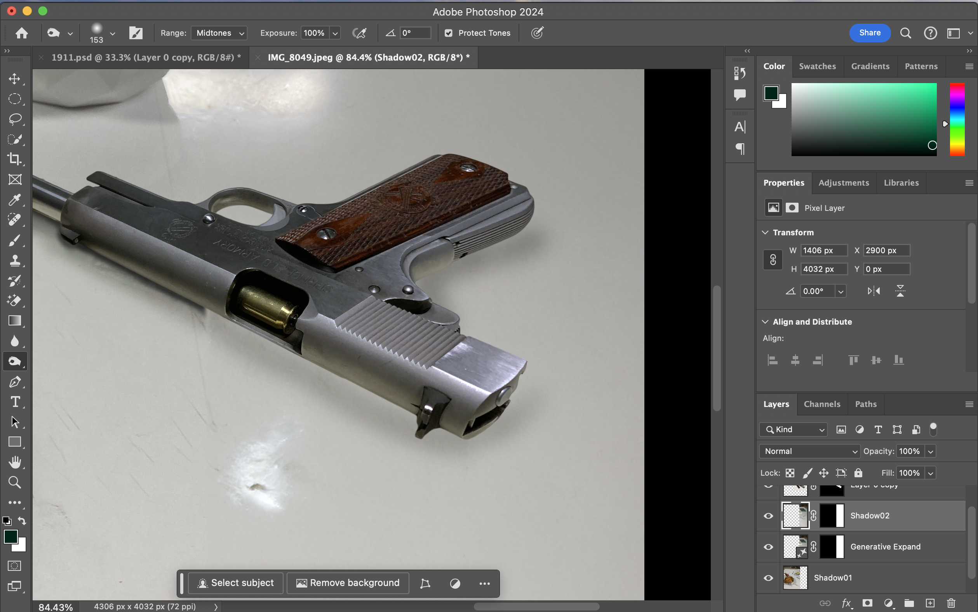Uncheck the Protect Tones checkbox
978x612 pixels.
coord(449,33)
